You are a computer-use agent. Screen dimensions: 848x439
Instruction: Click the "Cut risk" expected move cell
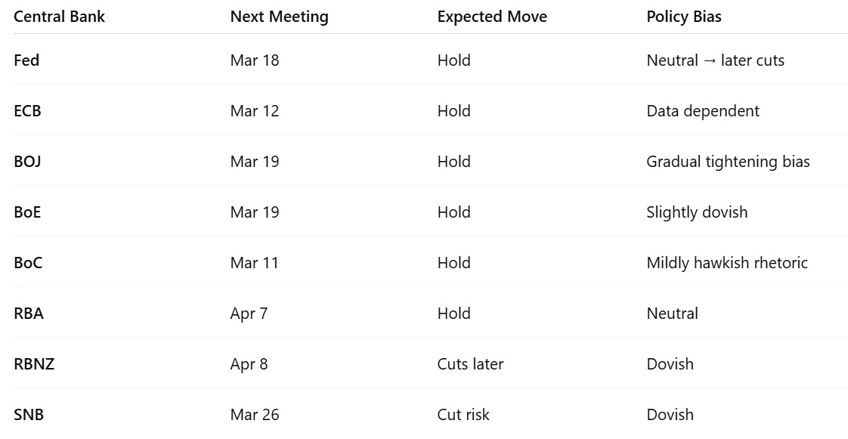(x=463, y=415)
